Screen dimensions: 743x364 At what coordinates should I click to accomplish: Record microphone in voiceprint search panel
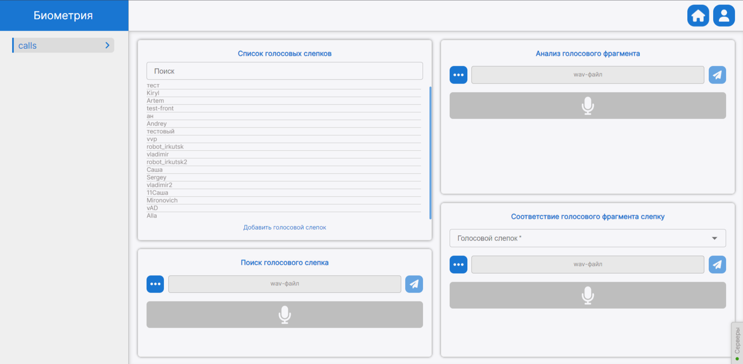tap(285, 315)
